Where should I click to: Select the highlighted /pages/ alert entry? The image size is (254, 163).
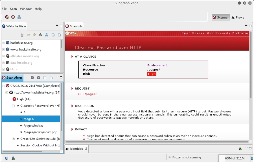pyautogui.click(x=31, y=119)
